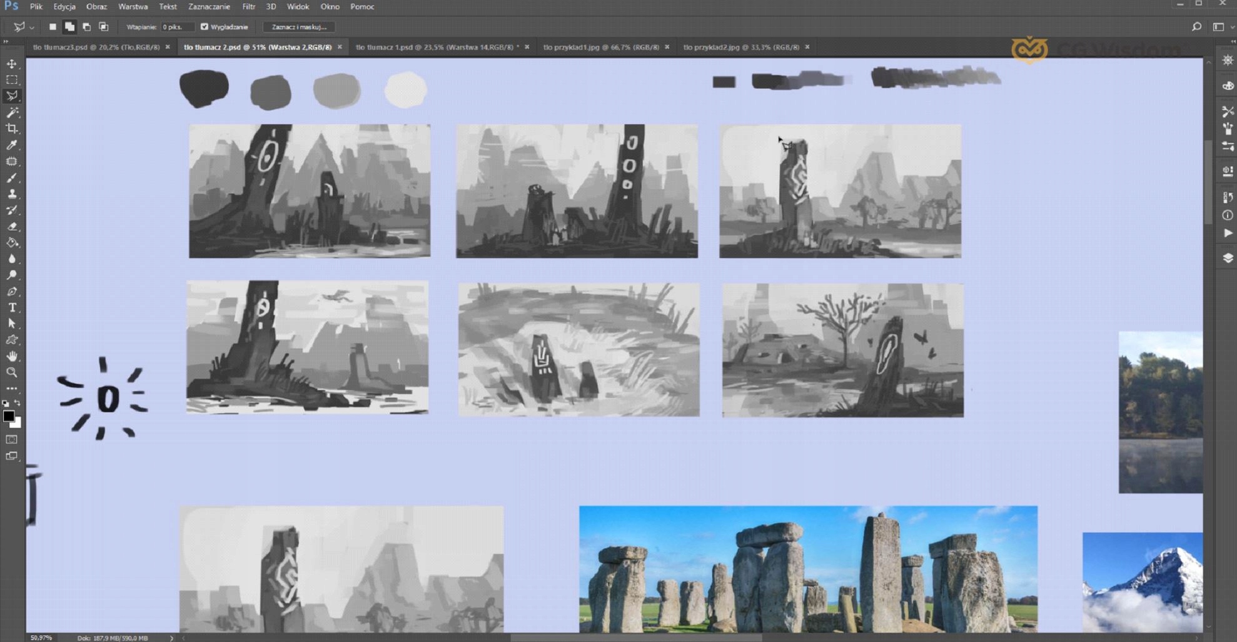Toggle the Wygładzanie checkbox

click(x=204, y=27)
